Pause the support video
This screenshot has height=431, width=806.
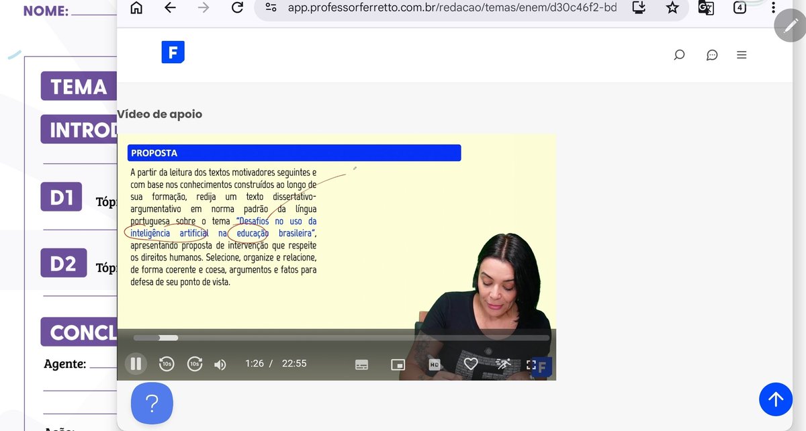point(136,364)
